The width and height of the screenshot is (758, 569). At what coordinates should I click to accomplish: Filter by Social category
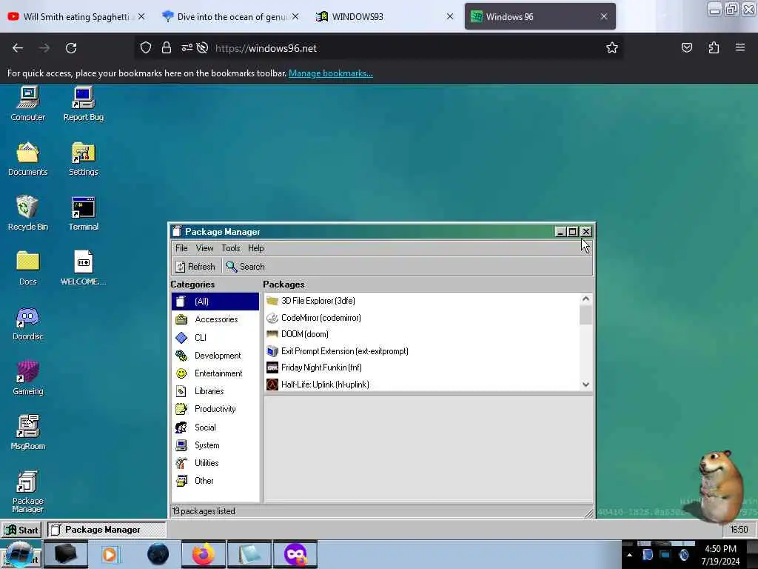(215, 427)
